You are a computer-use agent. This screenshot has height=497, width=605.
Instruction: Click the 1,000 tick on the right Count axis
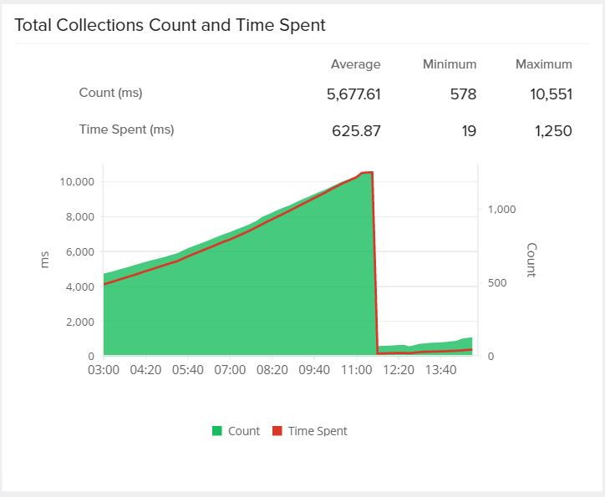pyautogui.click(x=501, y=210)
